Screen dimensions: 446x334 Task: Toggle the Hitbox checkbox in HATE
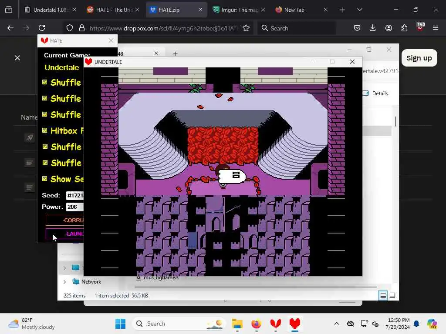[45, 130]
